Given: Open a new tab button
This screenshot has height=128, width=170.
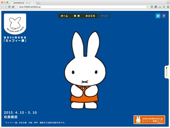Looking at the screenshot, I should click(38, 3).
